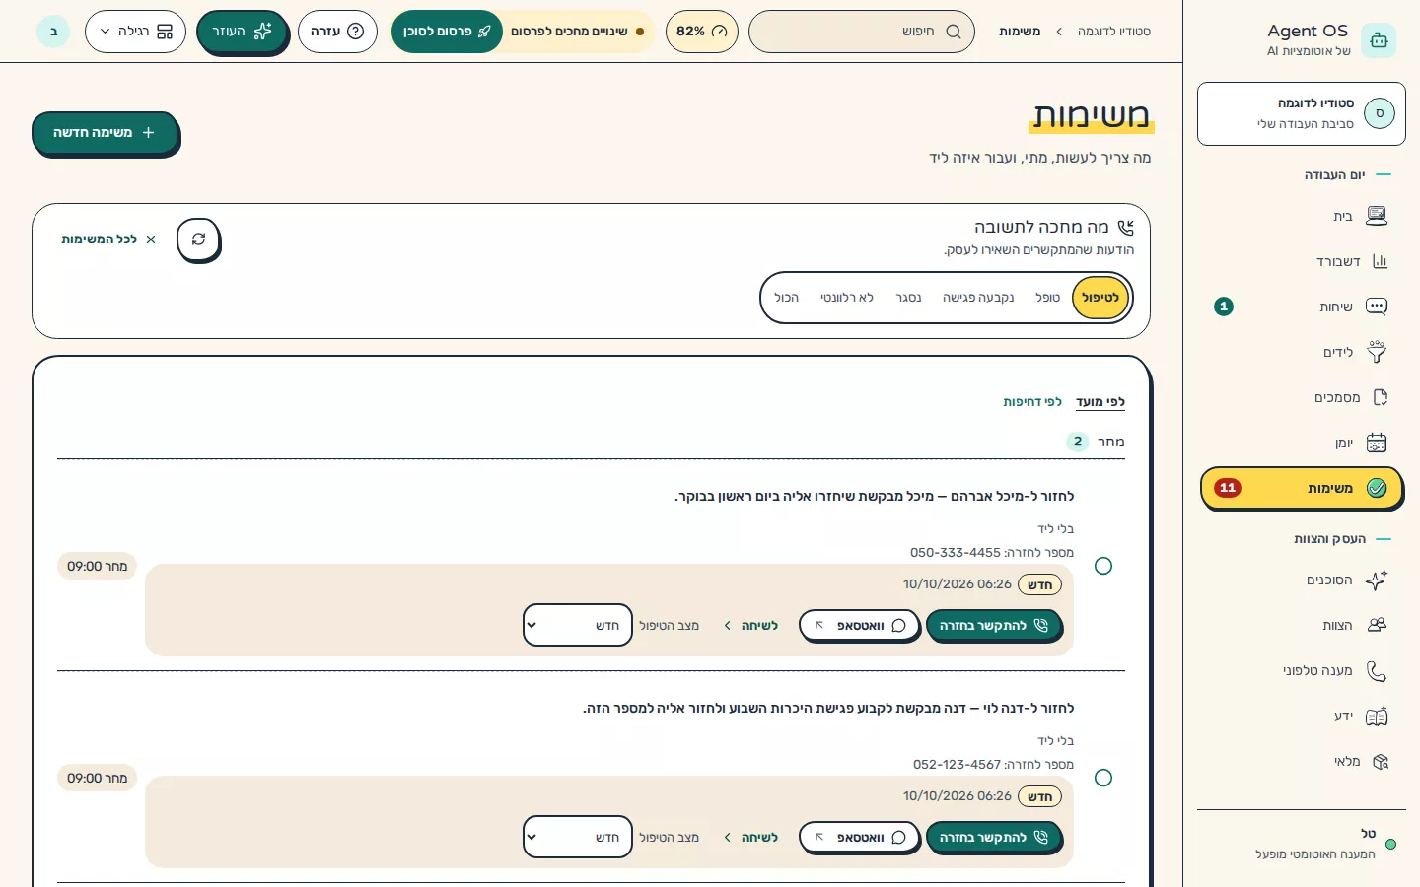This screenshot has width=1420, height=887.
Task: Open הצוות team item
Action: tap(1302, 625)
